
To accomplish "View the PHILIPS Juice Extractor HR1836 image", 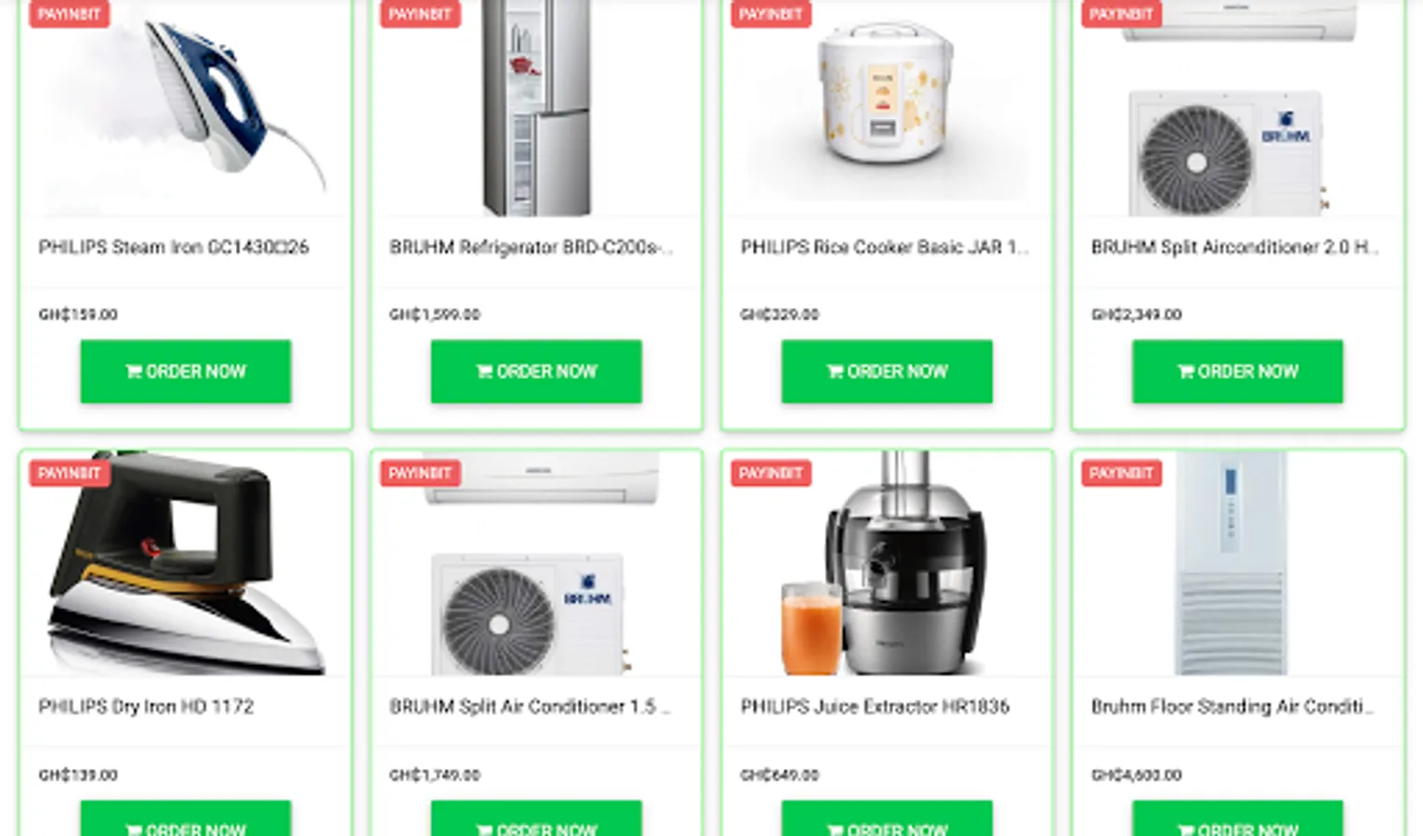I will pos(887,564).
